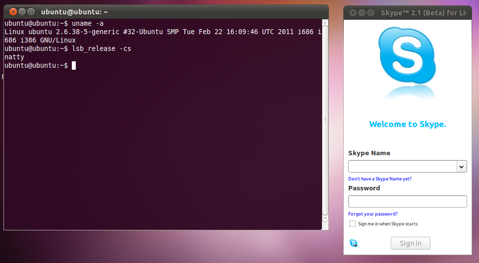The height and width of the screenshot is (263, 479).
Task: Close the Skype window
Action: (353, 13)
